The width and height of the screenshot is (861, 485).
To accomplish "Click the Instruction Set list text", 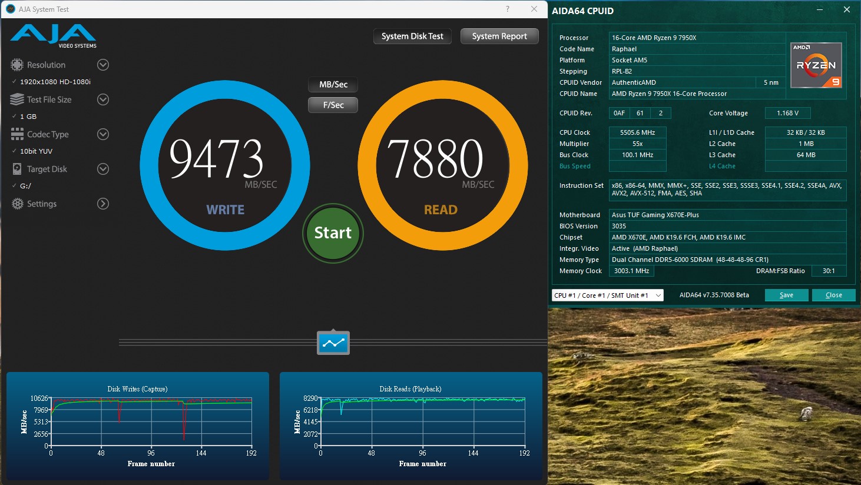I will pos(727,189).
